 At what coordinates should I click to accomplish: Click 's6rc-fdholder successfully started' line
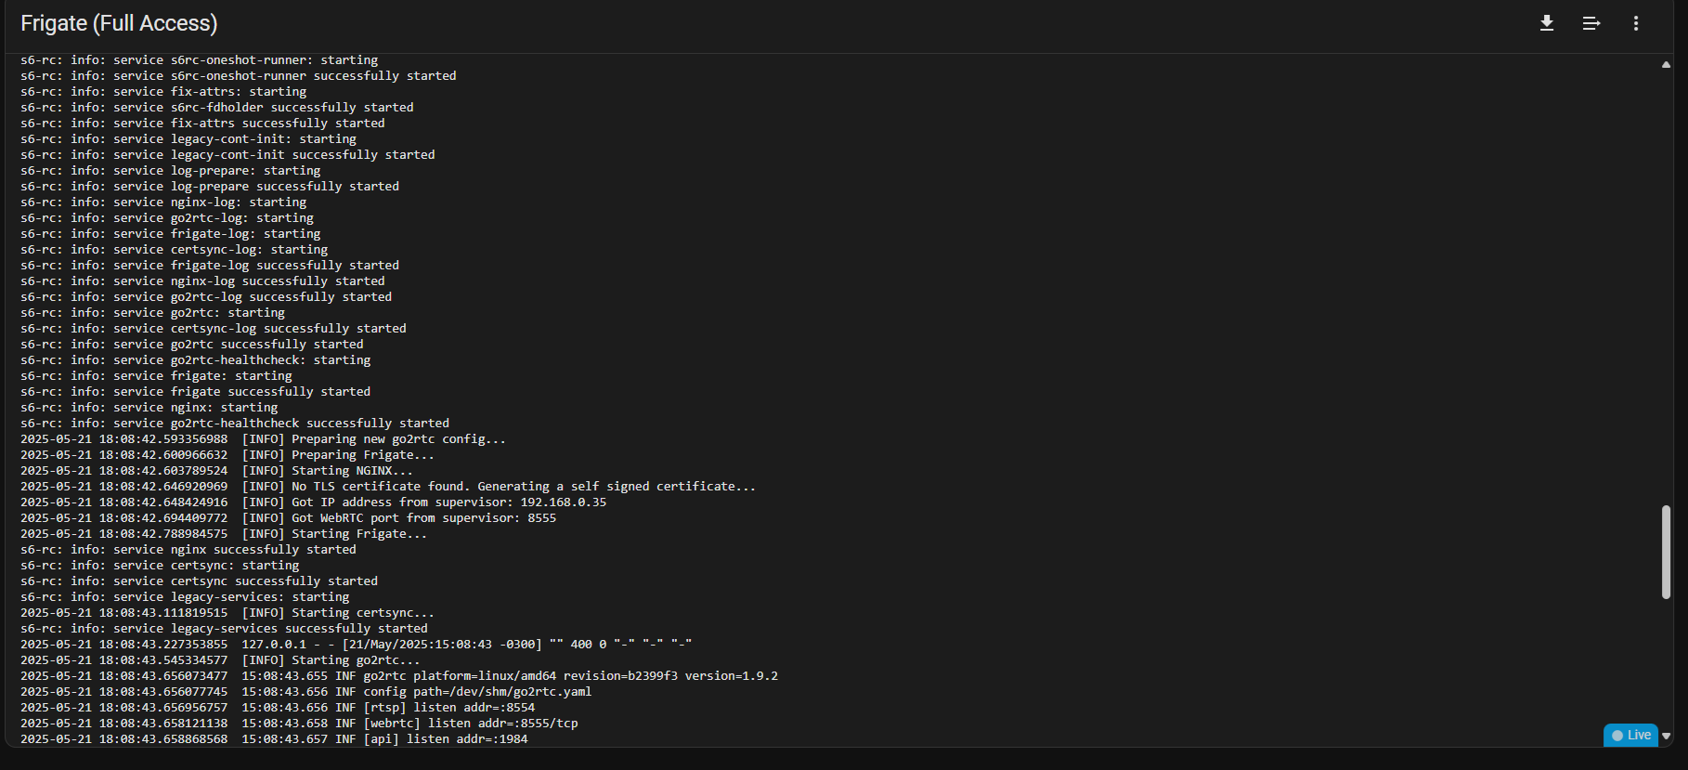(217, 108)
